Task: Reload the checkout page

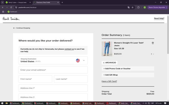Action: (11, 7)
